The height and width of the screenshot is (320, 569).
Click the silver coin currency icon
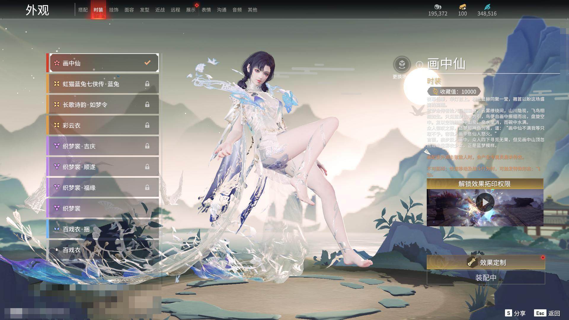pos(437,7)
